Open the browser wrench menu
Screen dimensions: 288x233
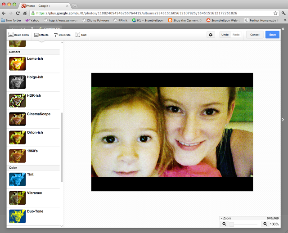pos(283,13)
